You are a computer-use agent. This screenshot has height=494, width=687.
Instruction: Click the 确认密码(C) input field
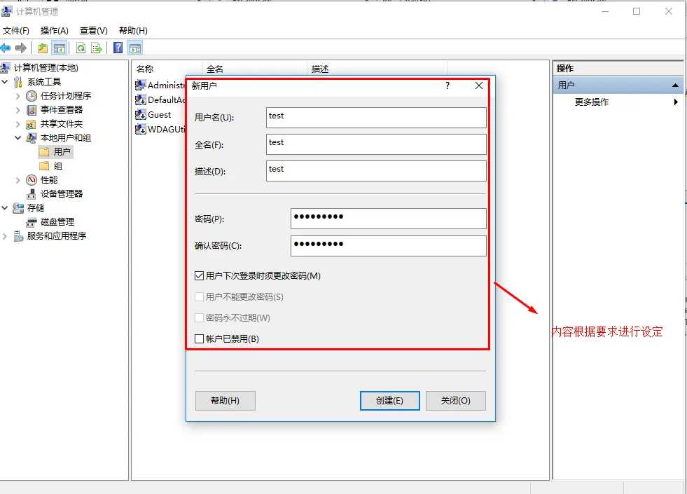pos(388,246)
